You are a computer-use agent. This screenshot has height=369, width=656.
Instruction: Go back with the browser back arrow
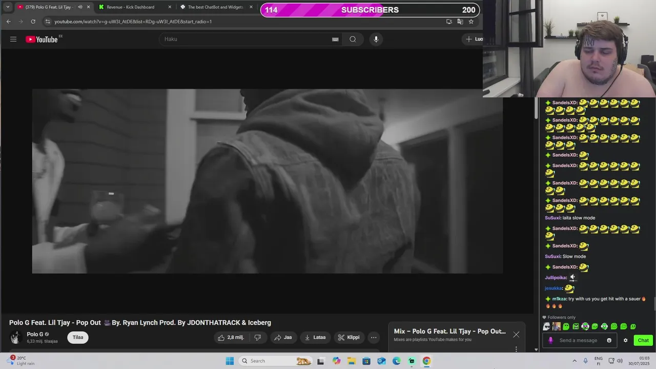(x=8, y=22)
